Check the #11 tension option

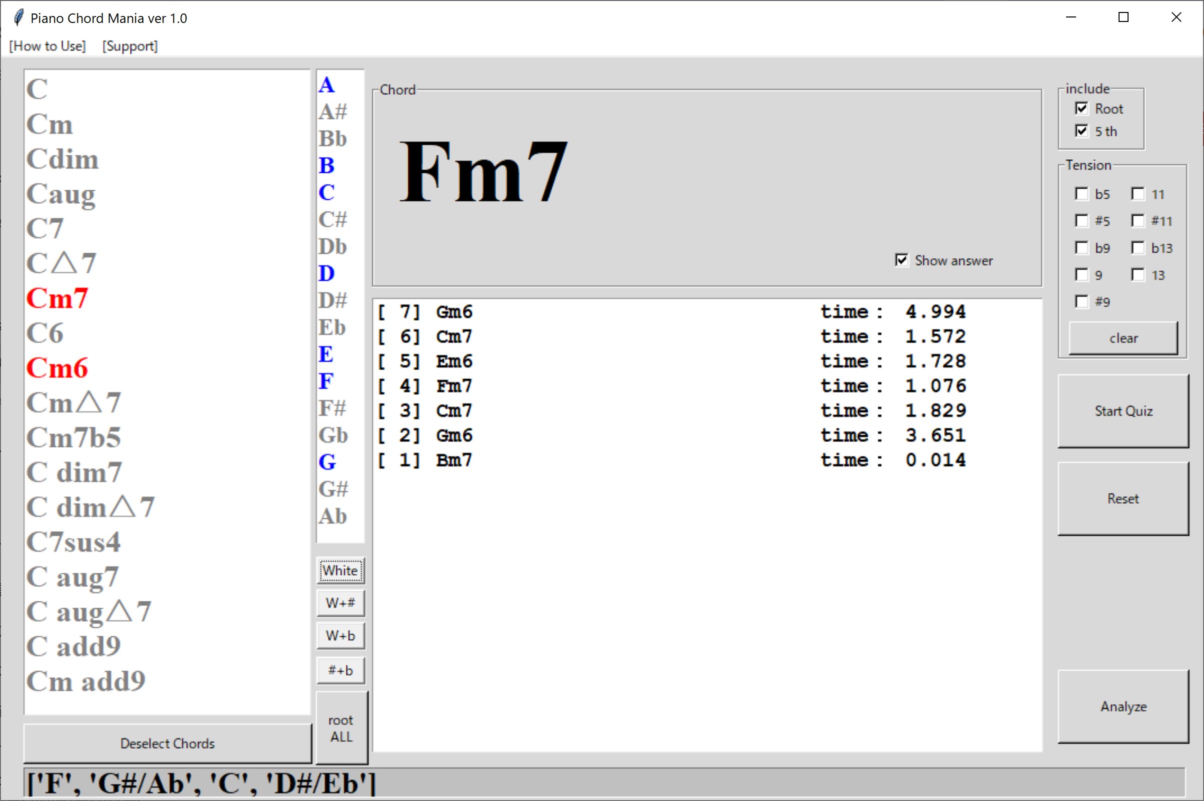[x=1138, y=221]
